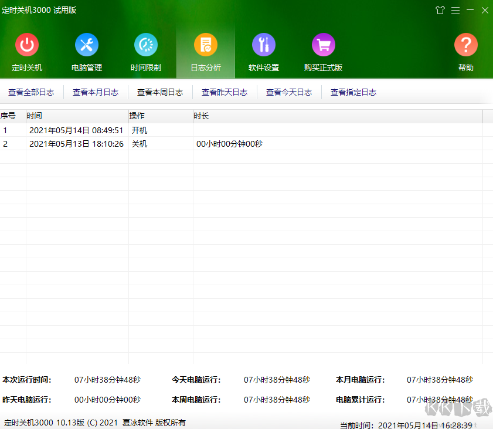Open the 定时关机 power icon
Screen dimensions: 493x429
click(27, 45)
